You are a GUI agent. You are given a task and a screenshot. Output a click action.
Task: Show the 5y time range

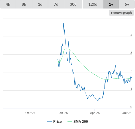[x=127, y=4]
